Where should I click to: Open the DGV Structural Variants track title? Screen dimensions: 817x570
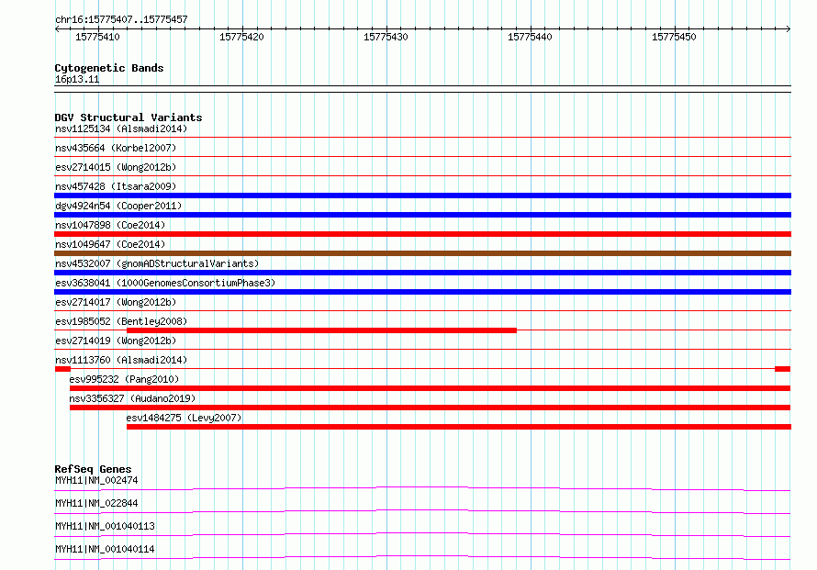click(129, 117)
